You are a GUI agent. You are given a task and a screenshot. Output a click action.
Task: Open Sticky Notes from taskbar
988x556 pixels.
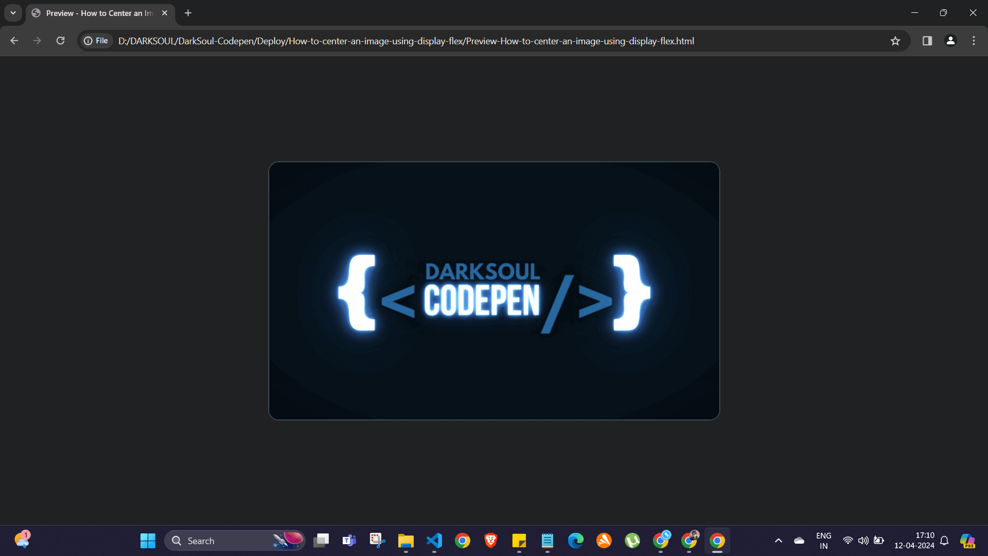pos(519,541)
